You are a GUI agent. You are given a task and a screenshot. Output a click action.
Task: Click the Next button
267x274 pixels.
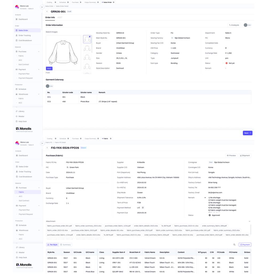(x=248, y=133)
